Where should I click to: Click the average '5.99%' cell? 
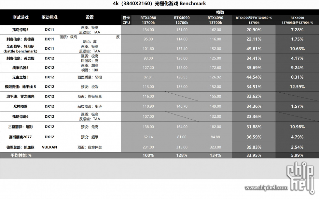coord(297,155)
